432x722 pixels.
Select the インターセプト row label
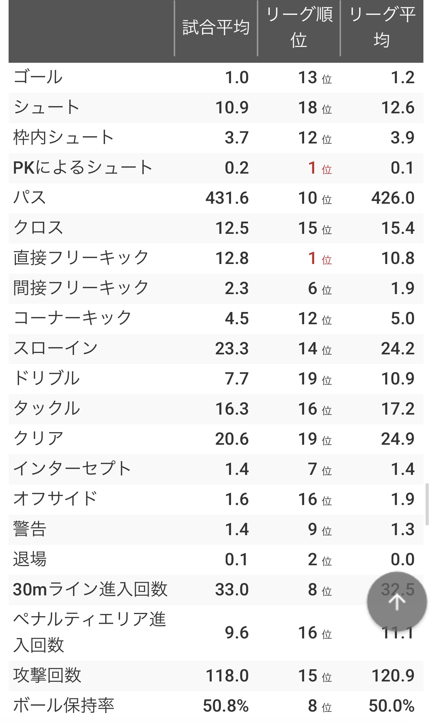[x=72, y=469]
